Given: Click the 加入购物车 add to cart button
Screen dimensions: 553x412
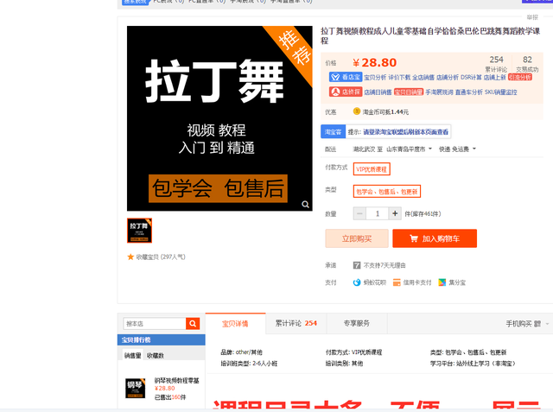Looking at the screenshot, I should tap(435, 238).
